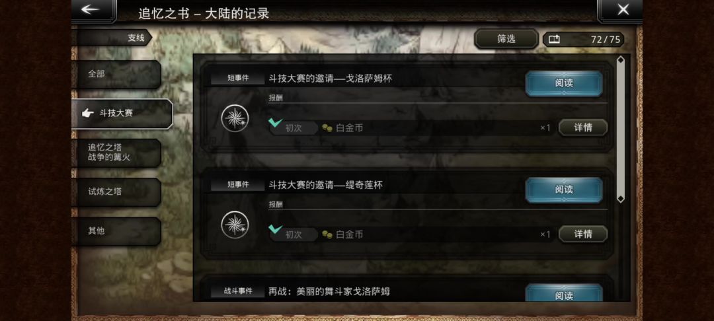This screenshot has height=321, width=714.
Task: Click the vertical scrollbar handle in event list
Action: click(620, 129)
